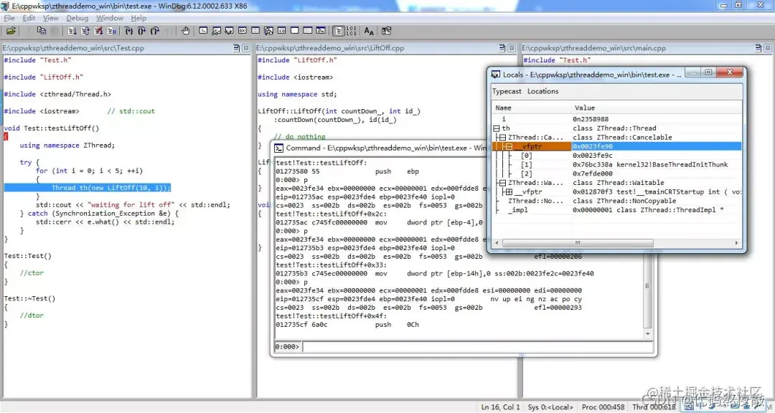
Task: Click the Restart debugging toolbar icon
Action: (x=85, y=31)
